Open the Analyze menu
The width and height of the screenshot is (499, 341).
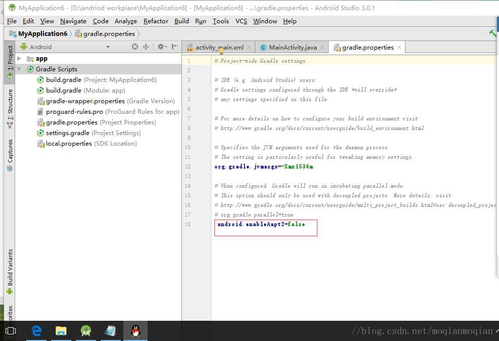(x=126, y=21)
